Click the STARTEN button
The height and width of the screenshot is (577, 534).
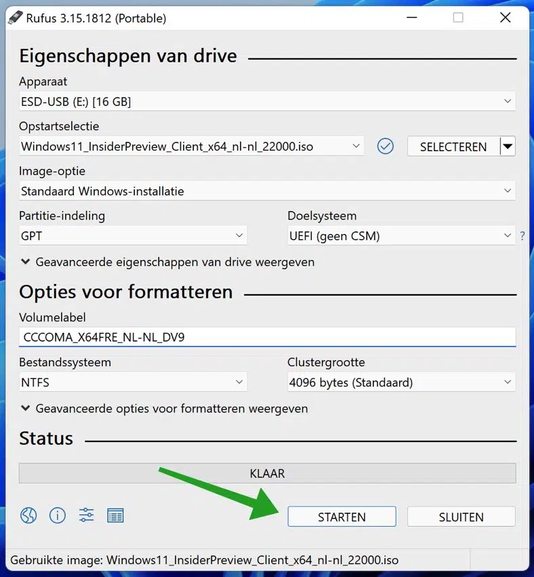click(x=342, y=517)
